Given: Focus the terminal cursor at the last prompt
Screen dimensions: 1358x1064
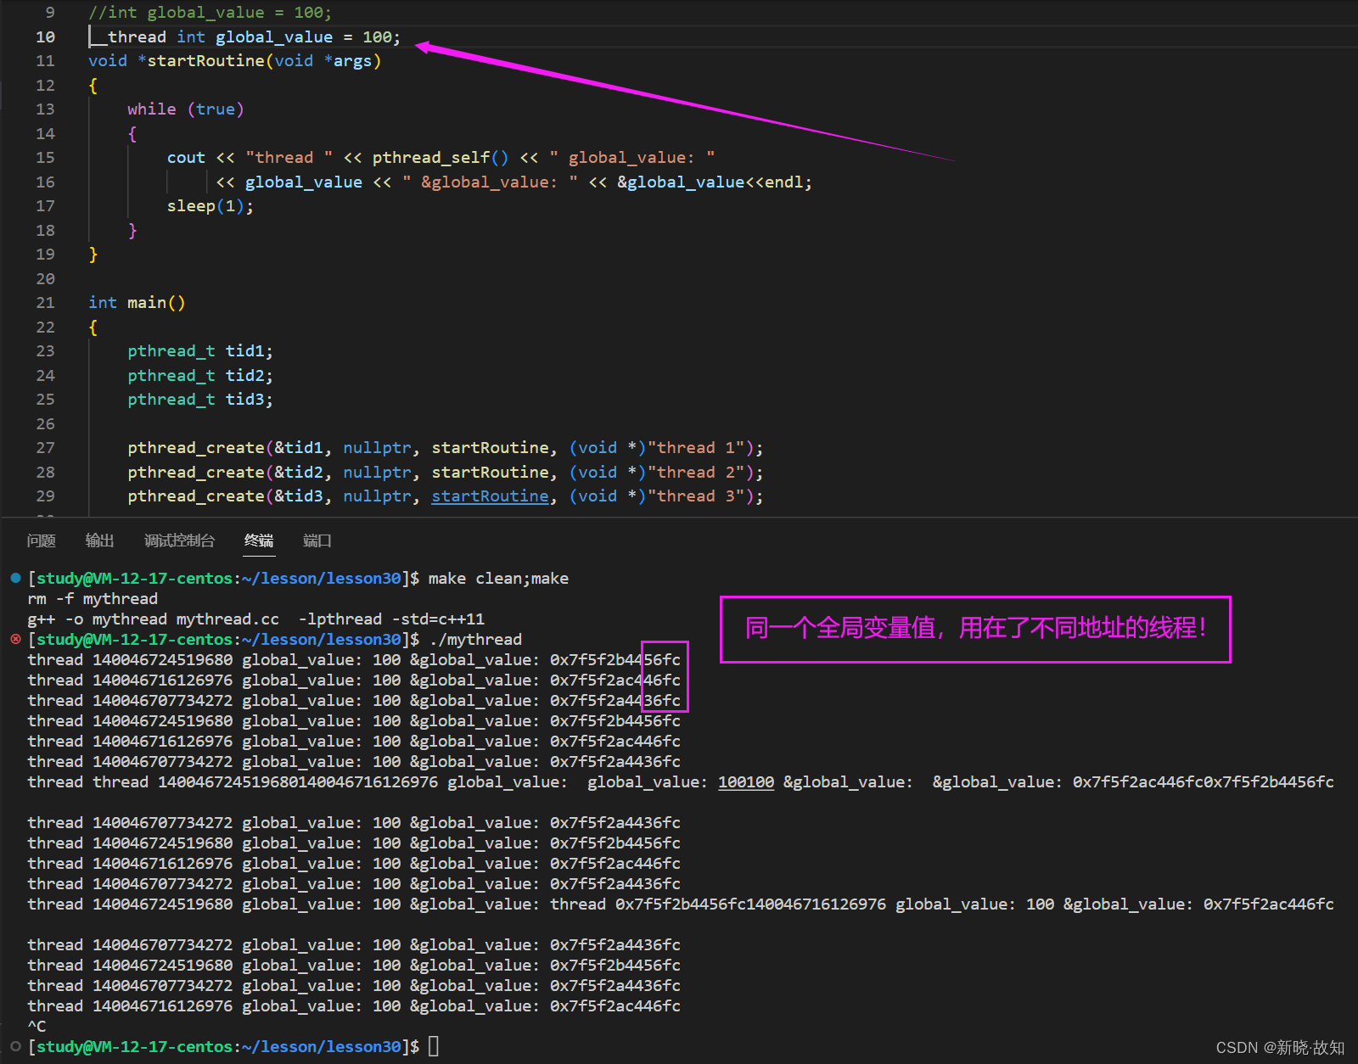Looking at the screenshot, I should tap(434, 1046).
